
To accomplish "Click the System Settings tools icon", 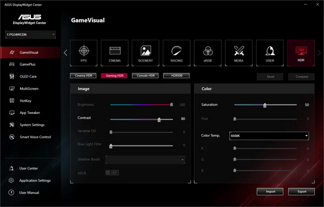I will click(x=12, y=125).
